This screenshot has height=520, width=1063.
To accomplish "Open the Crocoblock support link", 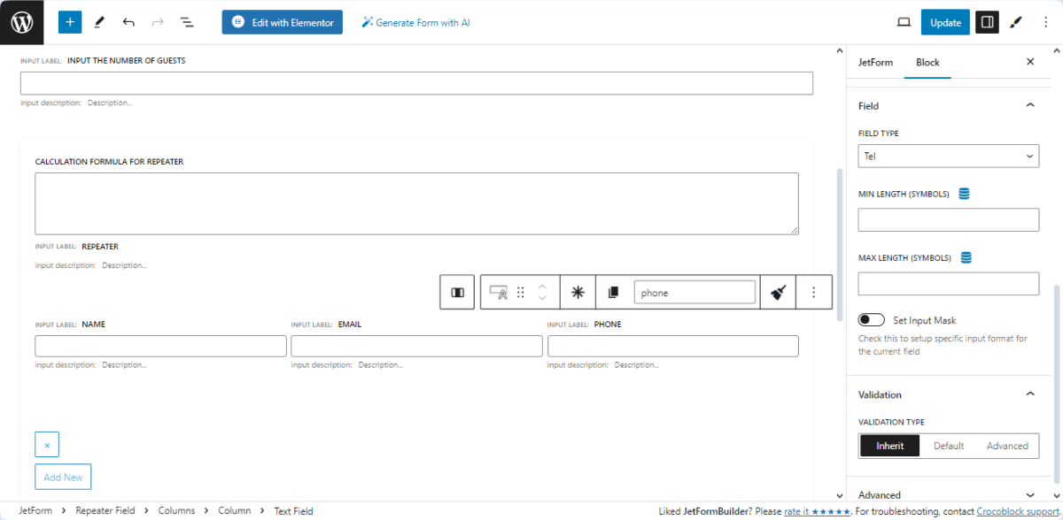I will tap(1017, 511).
